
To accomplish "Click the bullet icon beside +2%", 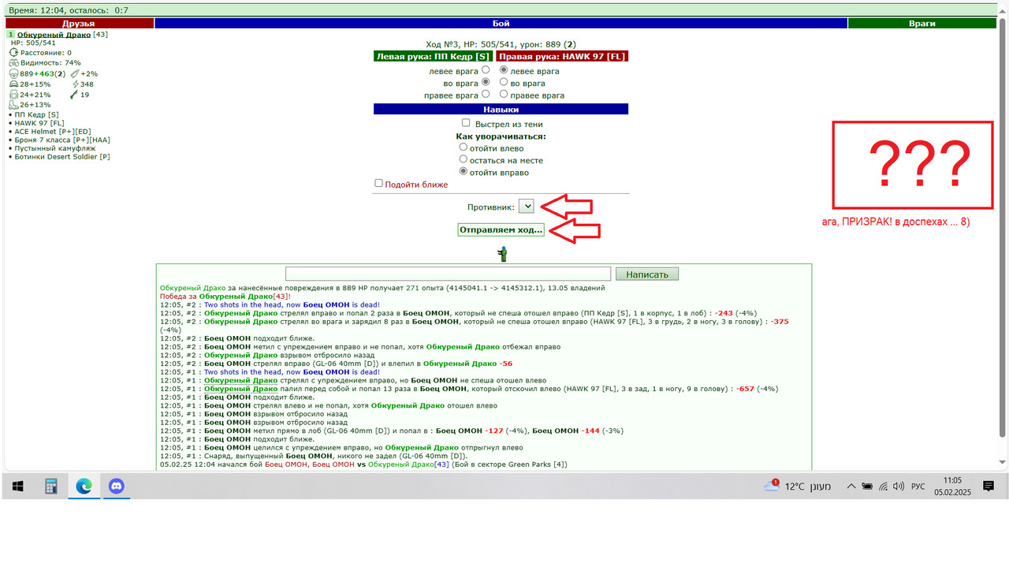I will (x=74, y=73).
